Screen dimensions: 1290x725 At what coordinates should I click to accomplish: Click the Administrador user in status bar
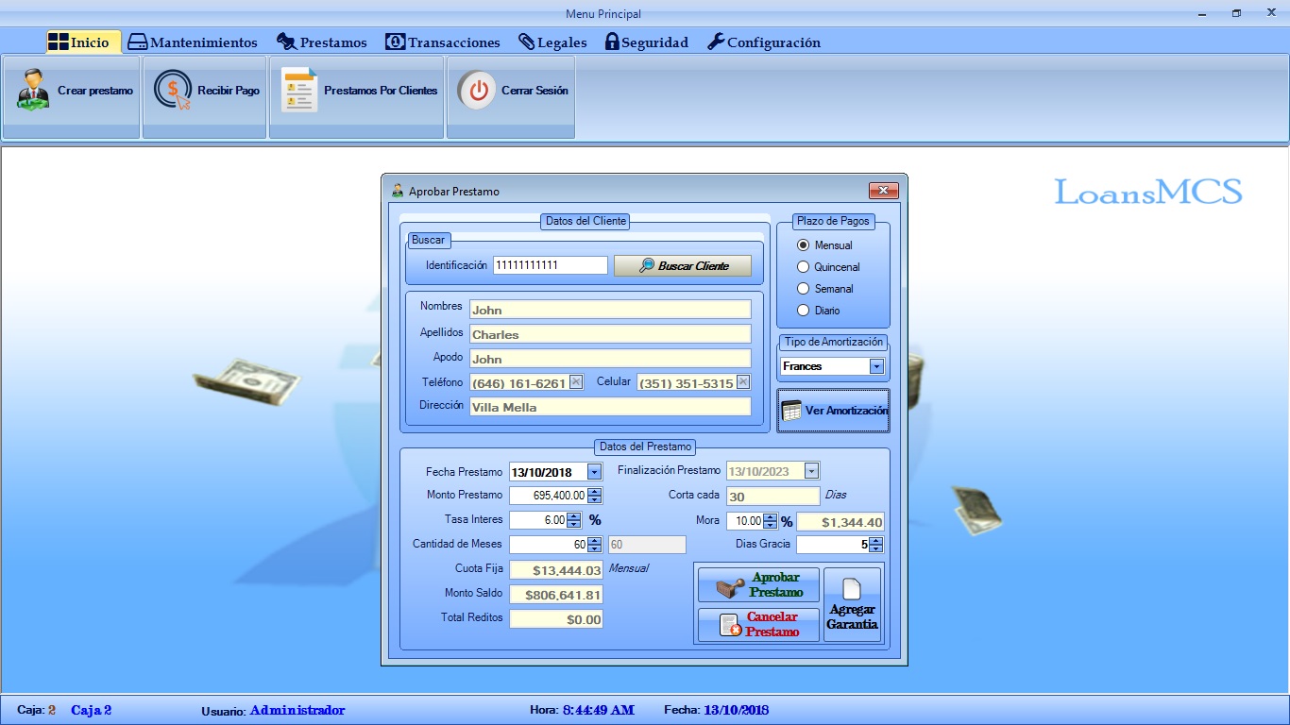297,710
